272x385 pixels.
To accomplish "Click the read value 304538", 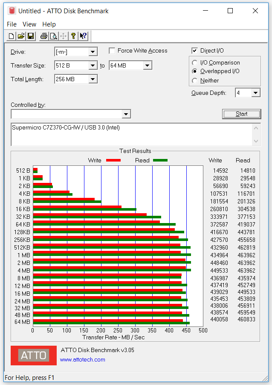I will [x=246, y=209].
